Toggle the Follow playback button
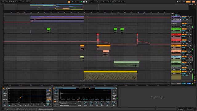Screen dimensions: 197x111 coord(69,2)
